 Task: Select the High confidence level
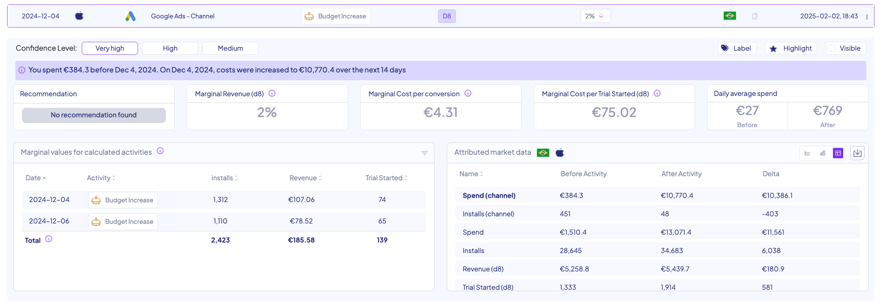(170, 48)
